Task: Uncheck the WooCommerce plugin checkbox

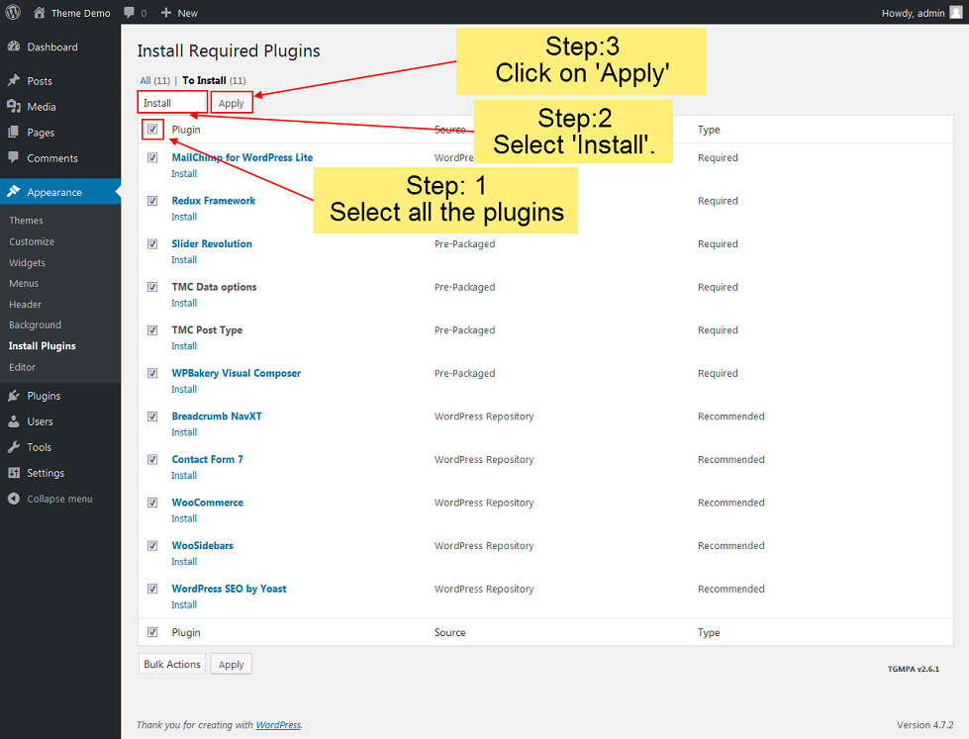Action: pos(152,503)
